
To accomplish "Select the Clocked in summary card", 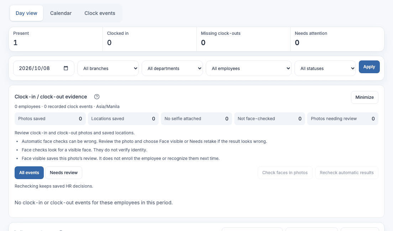I will pyautogui.click(x=150, y=39).
